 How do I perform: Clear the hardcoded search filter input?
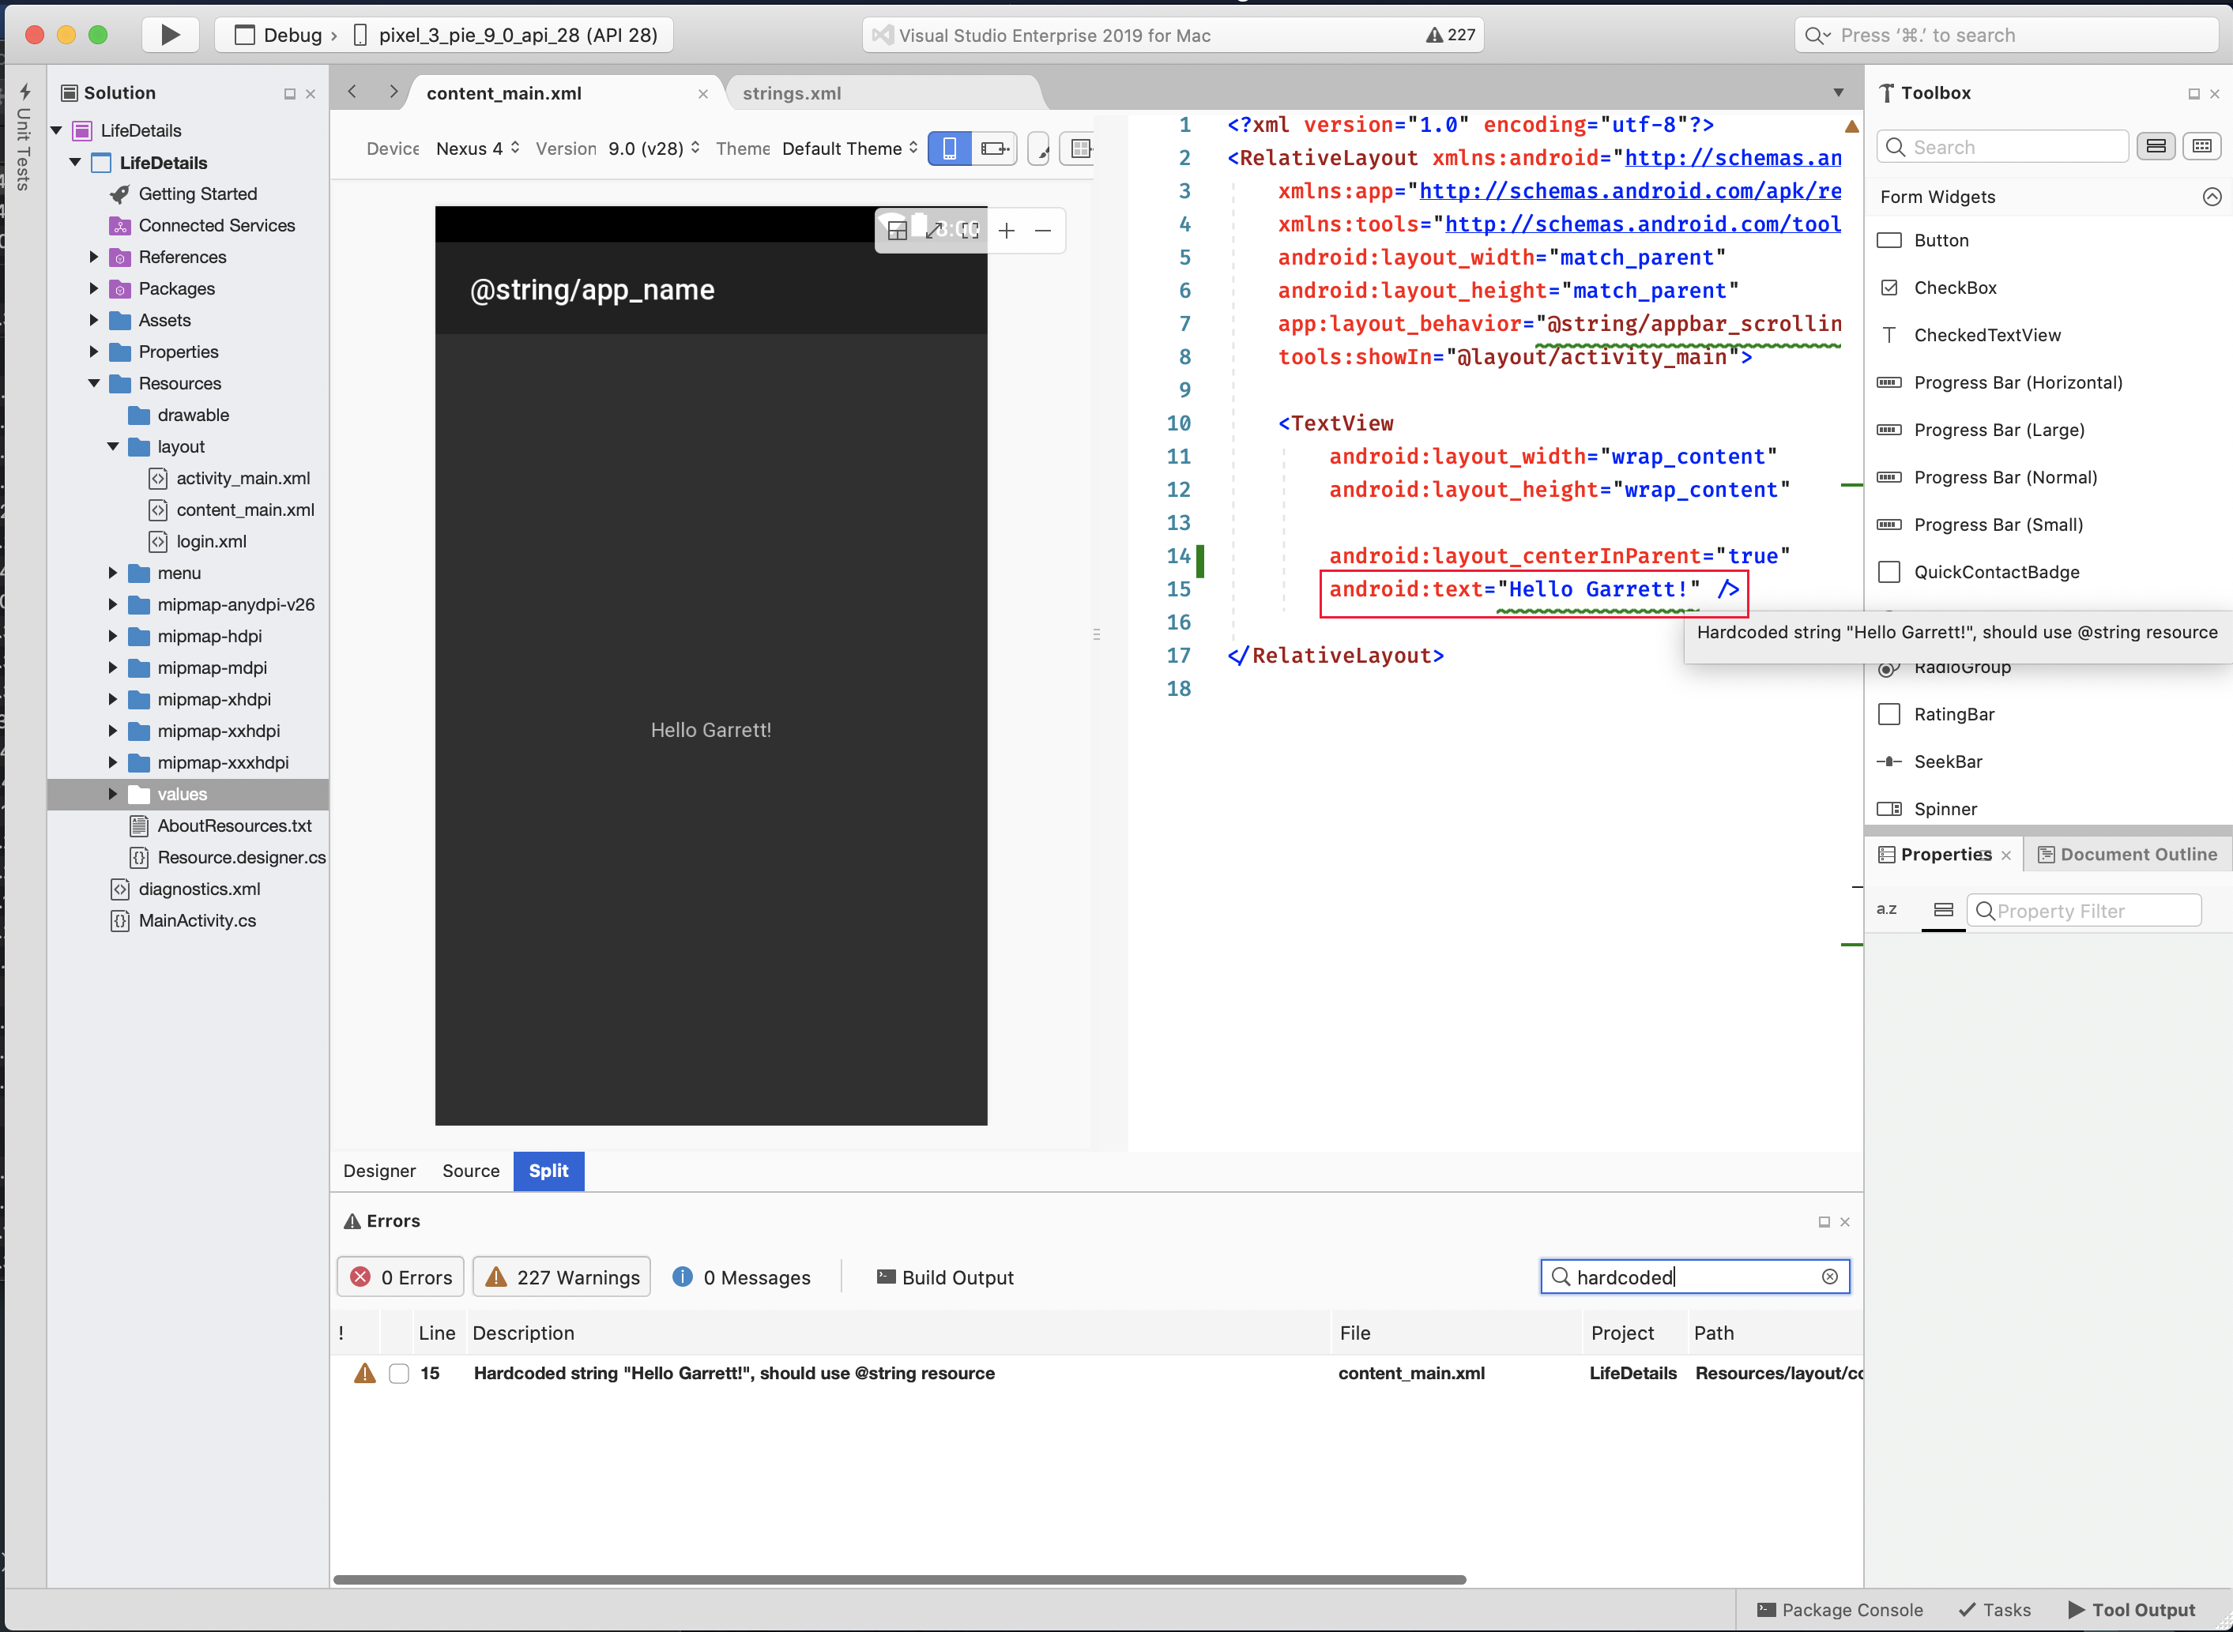(1831, 1277)
